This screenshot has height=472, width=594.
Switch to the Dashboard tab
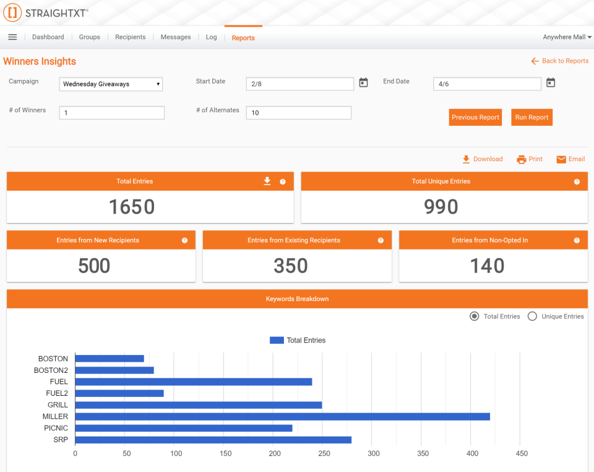[48, 37]
